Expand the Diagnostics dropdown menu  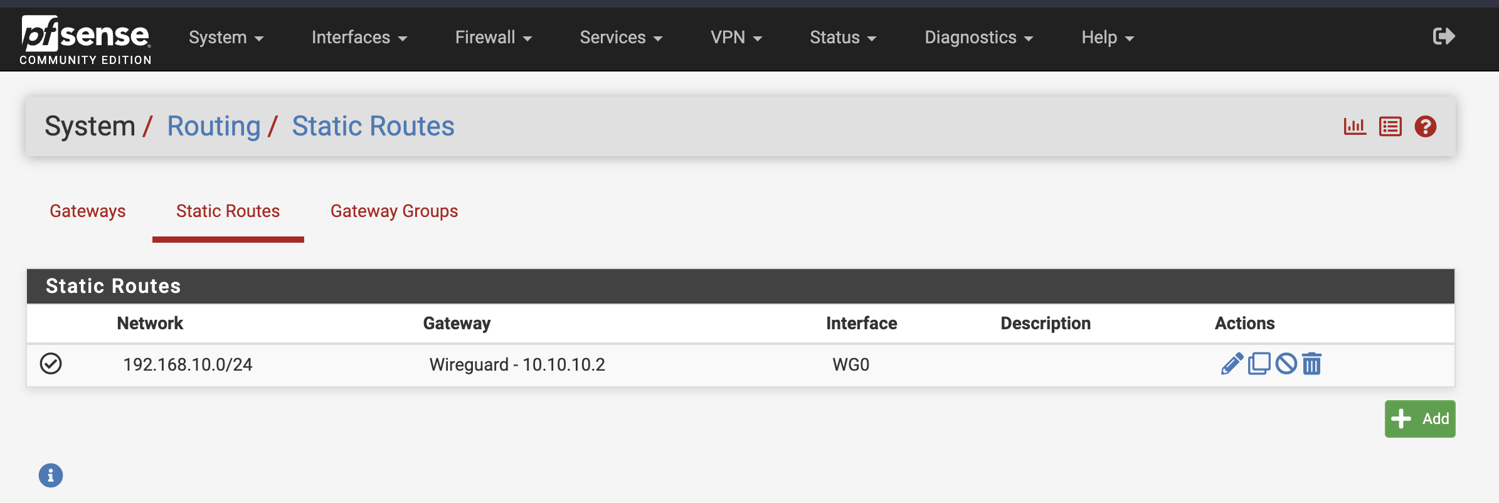coord(978,38)
